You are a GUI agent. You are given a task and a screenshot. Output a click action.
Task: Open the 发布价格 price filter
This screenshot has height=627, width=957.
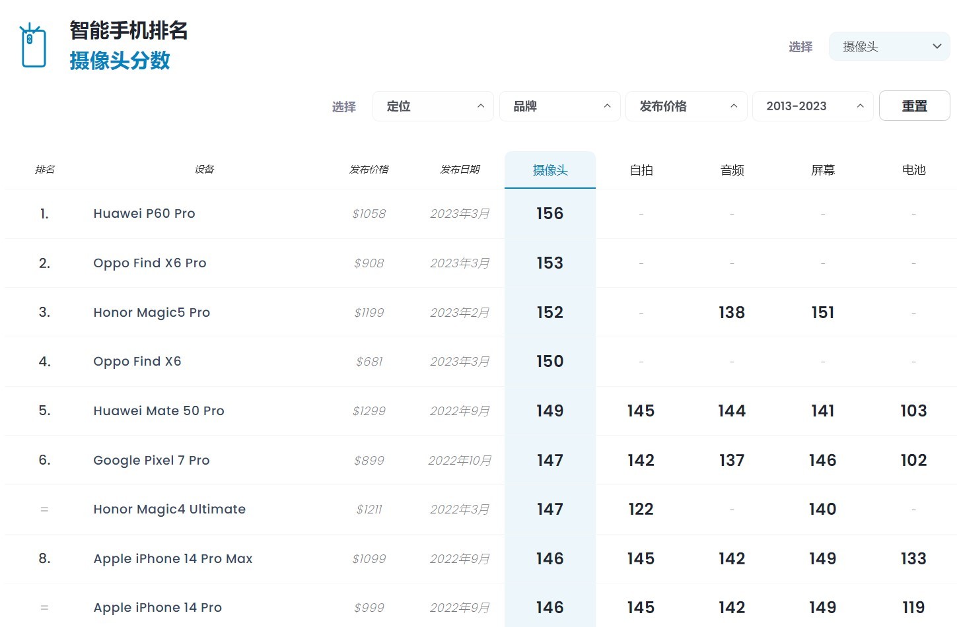click(x=686, y=106)
